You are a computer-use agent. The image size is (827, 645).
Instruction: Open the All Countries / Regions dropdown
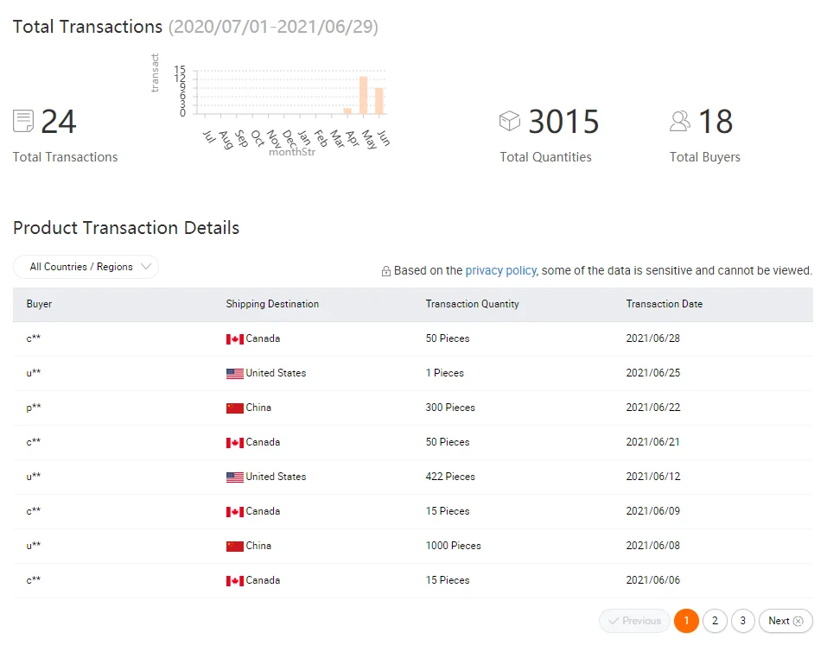pos(86,267)
